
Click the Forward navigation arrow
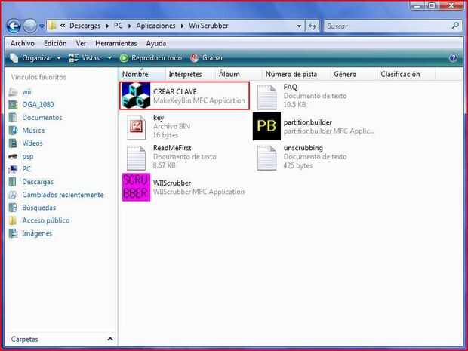tap(30, 26)
